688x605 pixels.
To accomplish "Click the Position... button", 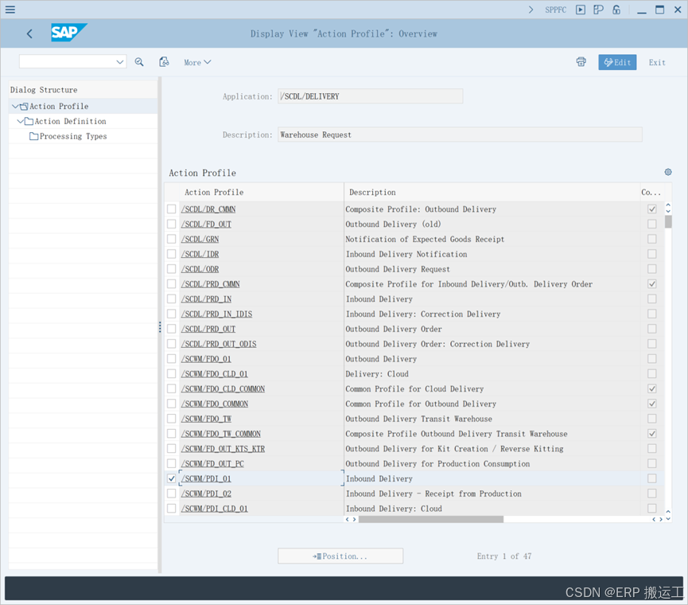I will tap(340, 556).
